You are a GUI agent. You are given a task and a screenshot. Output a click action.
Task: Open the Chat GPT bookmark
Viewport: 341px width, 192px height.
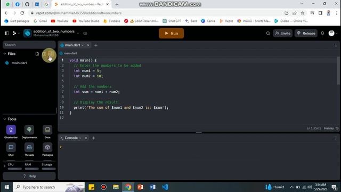point(172,21)
